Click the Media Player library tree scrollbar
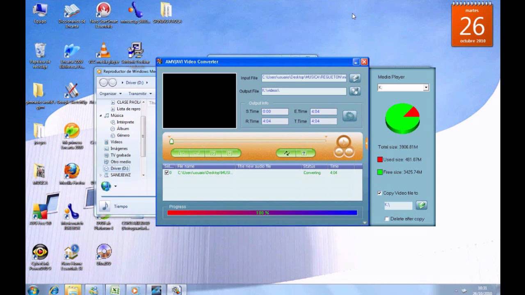 point(143,137)
